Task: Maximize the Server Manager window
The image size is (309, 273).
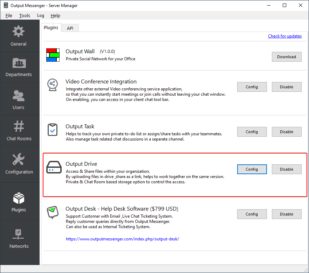Action: point(284,5)
